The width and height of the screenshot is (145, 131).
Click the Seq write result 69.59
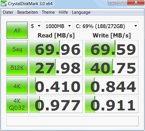click(111, 49)
